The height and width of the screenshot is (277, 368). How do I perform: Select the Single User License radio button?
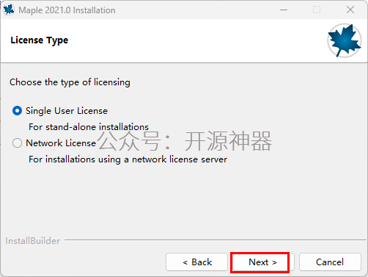[17, 111]
